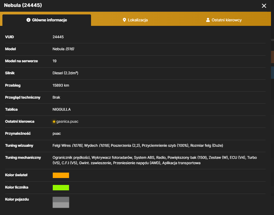
Task: Click the Ostatni kierowca row label
Action: pos(20,121)
